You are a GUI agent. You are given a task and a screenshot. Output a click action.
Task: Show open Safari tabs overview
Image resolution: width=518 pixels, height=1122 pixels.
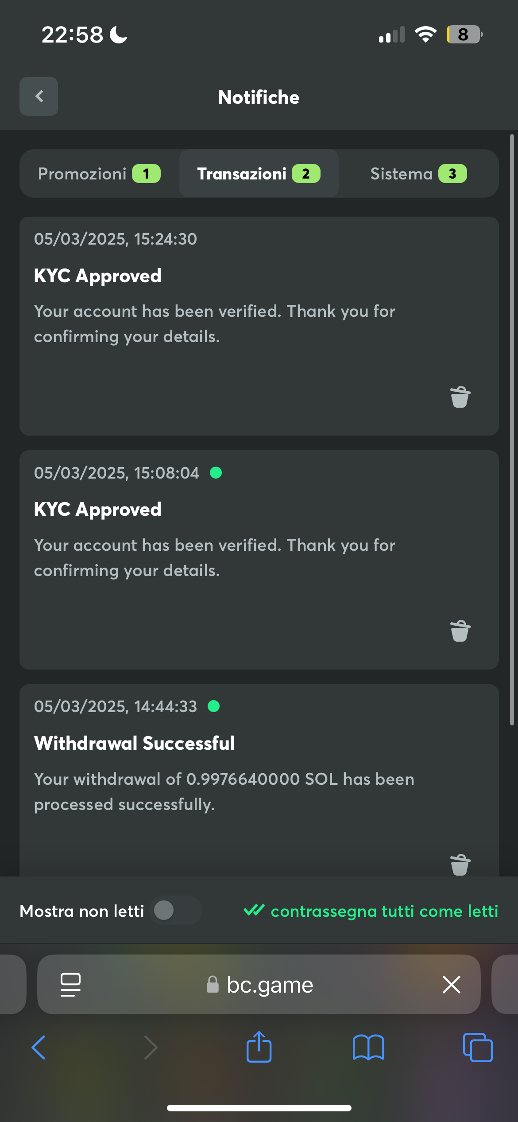[477, 1048]
